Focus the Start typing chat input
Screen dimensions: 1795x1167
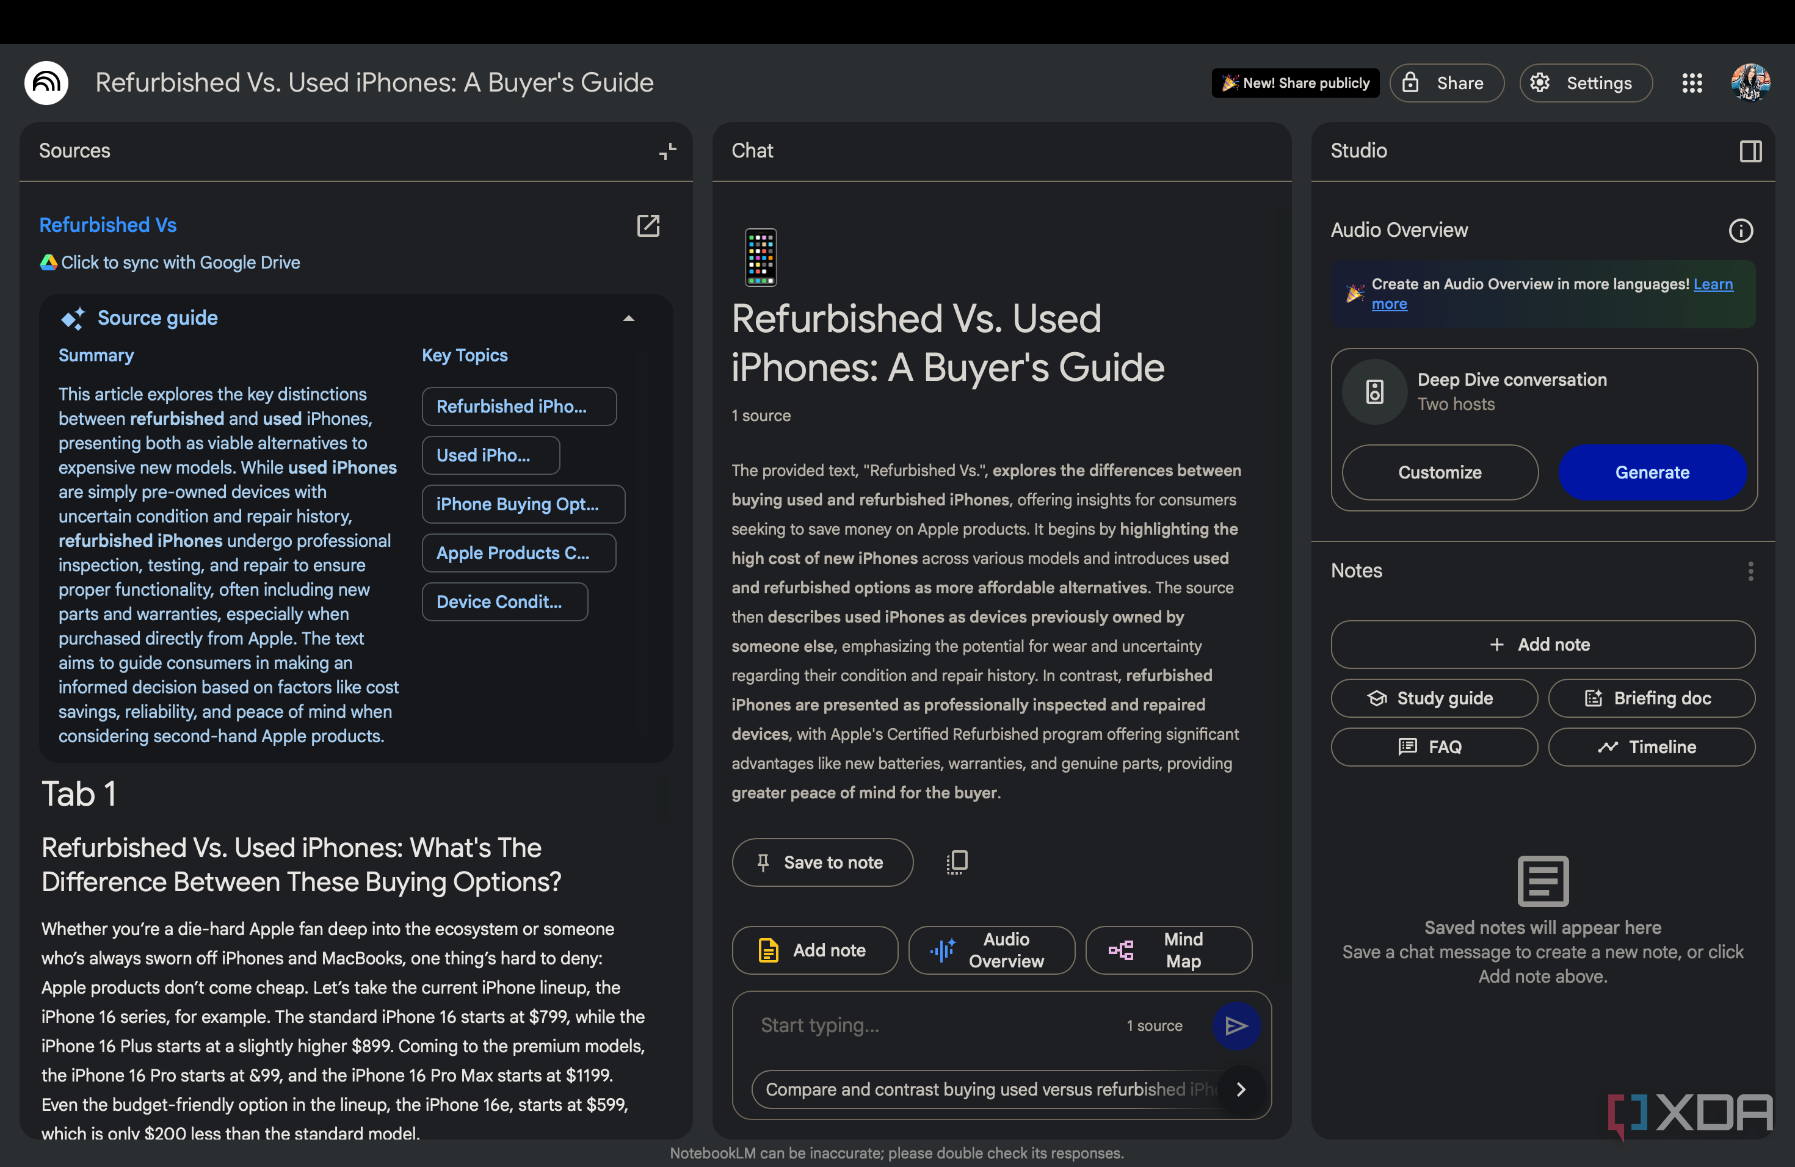pyautogui.click(x=935, y=1025)
